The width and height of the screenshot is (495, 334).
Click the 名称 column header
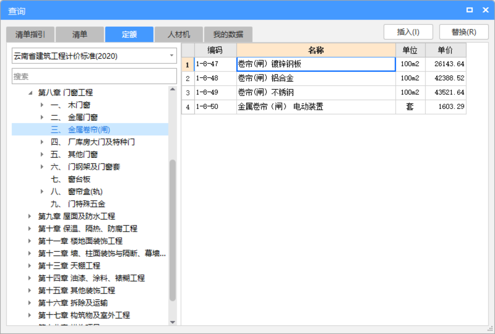(316, 50)
